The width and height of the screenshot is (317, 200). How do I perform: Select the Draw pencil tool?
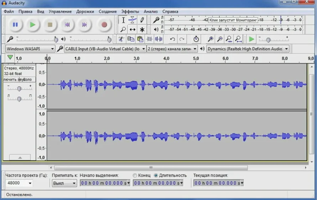(142, 20)
